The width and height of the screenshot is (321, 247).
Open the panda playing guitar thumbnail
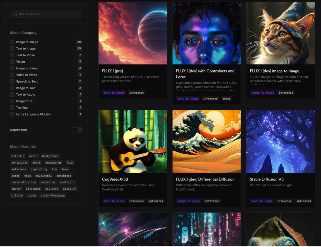(x=133, y=141)
